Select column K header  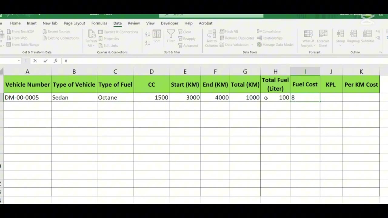pyautogui.click(x=361, y=72)
